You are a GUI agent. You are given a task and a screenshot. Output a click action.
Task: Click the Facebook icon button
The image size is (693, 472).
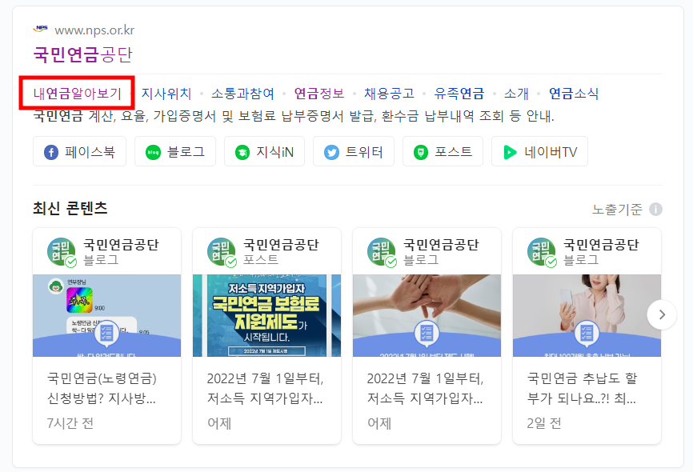(x=51, y=153)
